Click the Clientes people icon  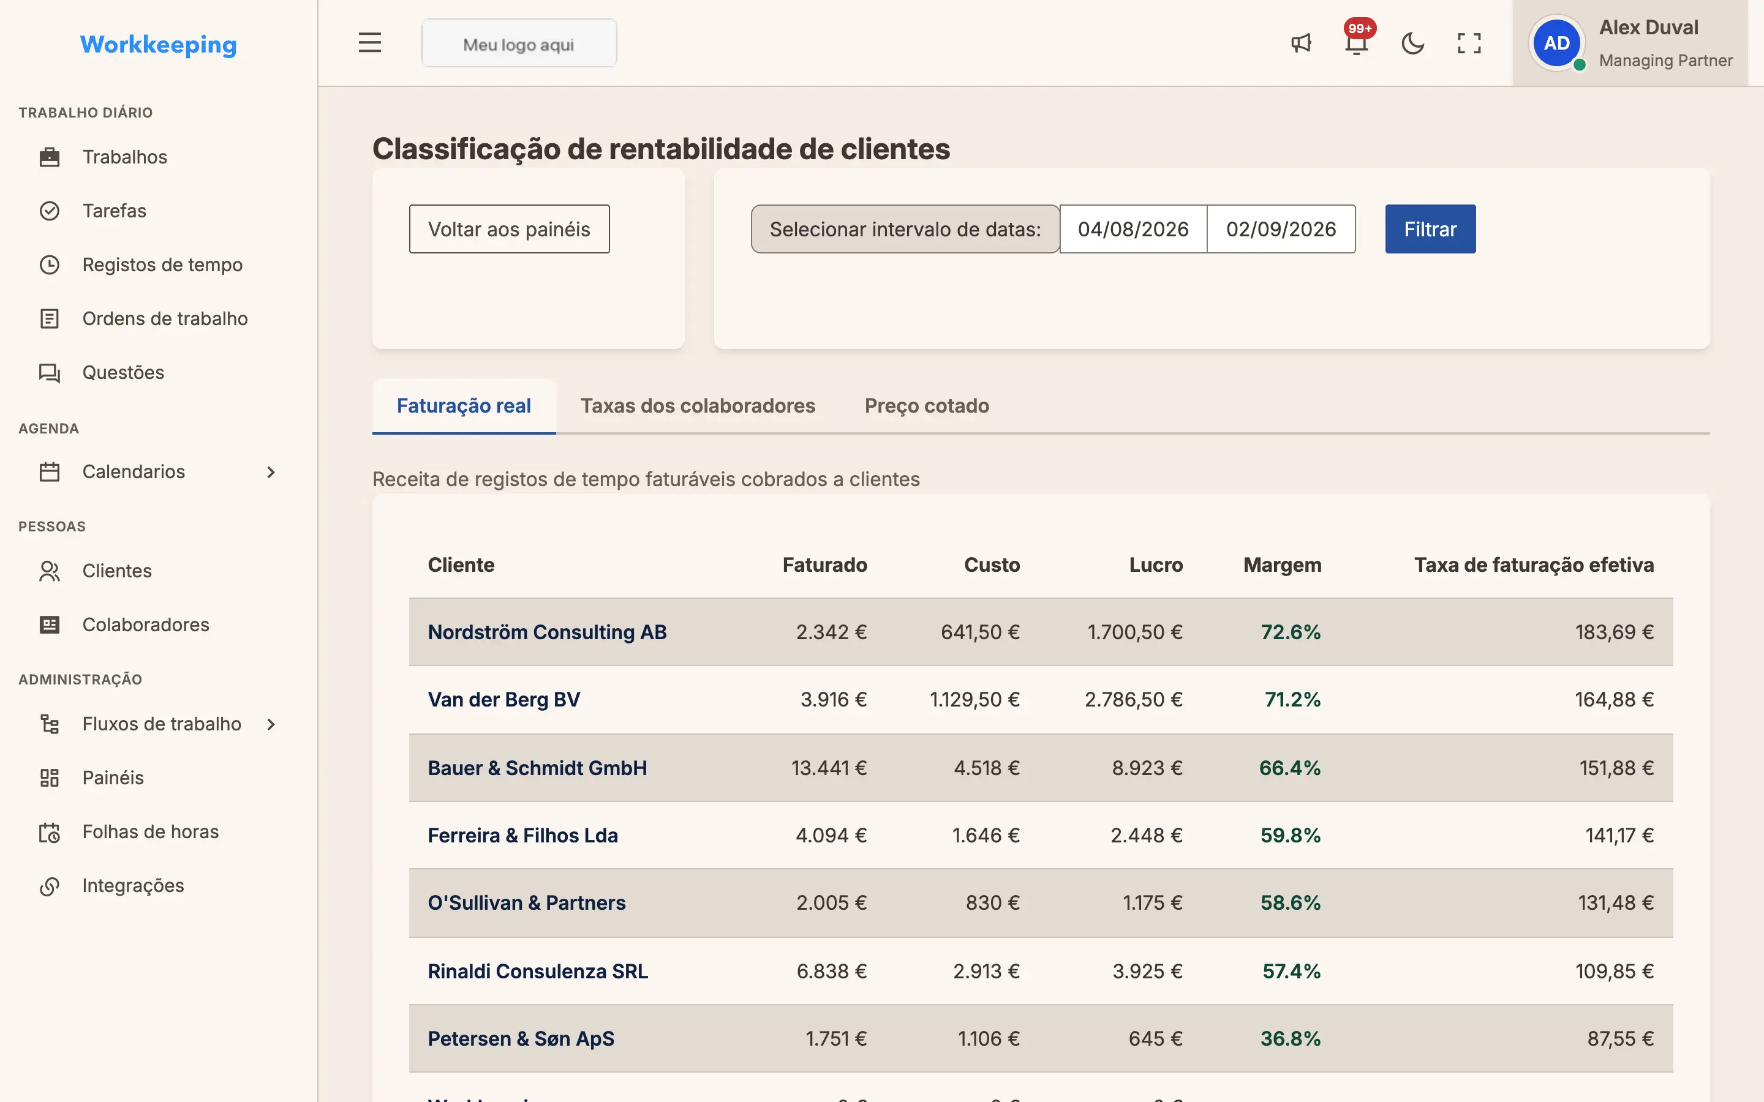tap(50, 571)
